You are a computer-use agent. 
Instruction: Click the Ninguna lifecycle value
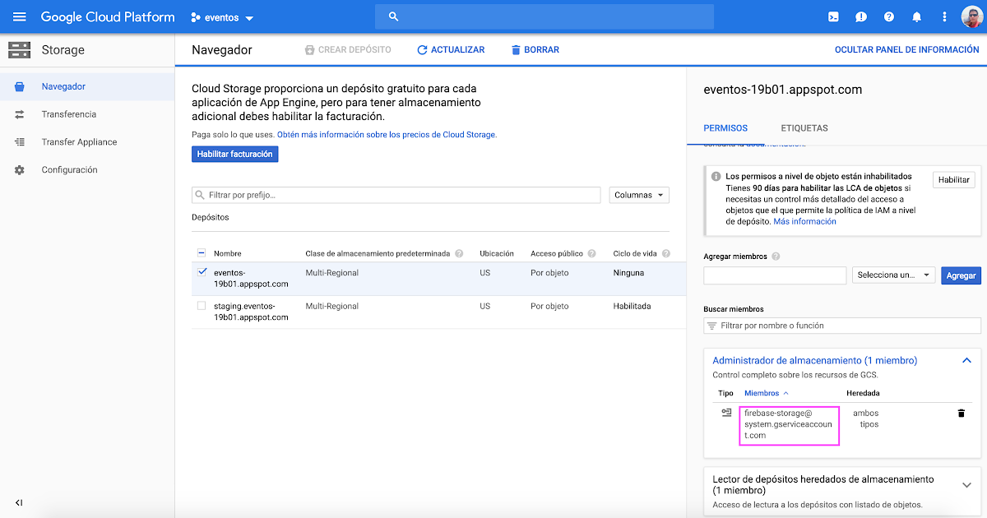pyautogui.click(x=629, y=273)
